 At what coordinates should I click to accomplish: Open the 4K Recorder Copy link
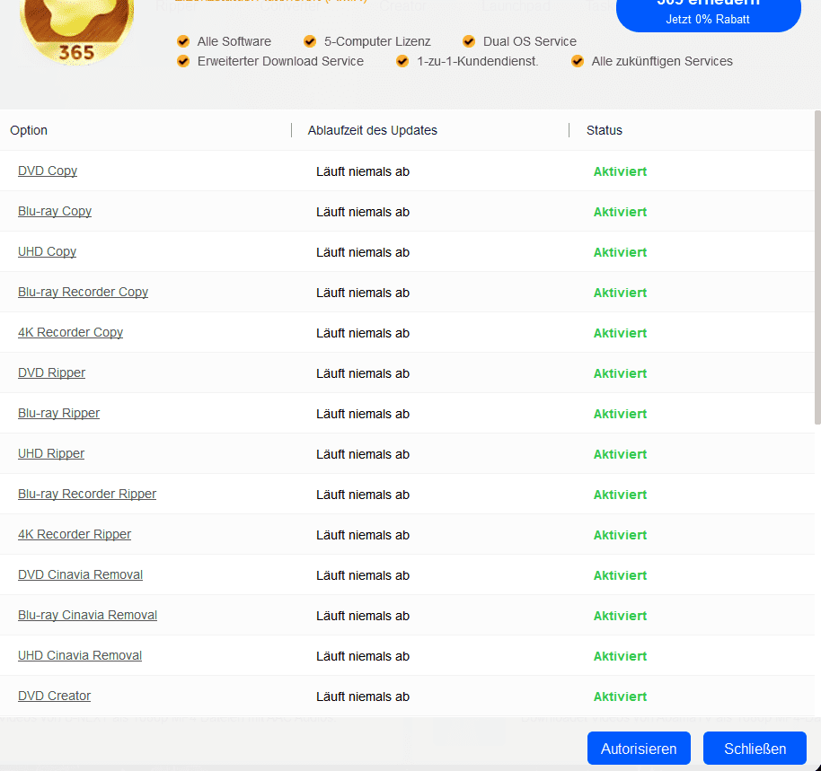[x=71, y=332]
